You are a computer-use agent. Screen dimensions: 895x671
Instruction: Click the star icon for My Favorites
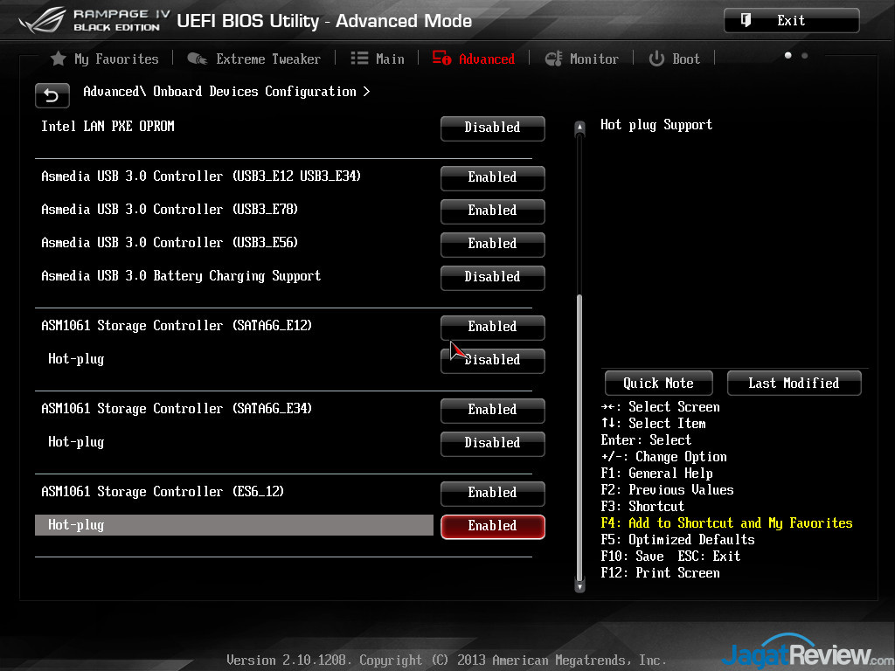pyautogui.click(x=58, y=59)
